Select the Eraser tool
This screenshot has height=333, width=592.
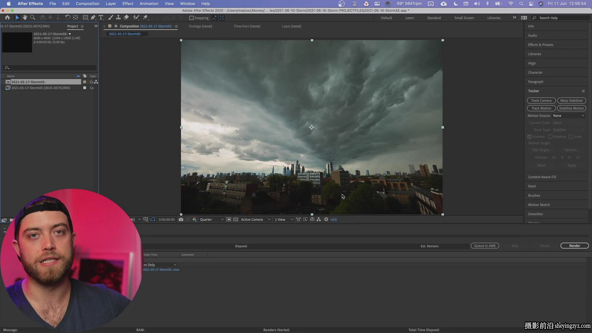126,18
